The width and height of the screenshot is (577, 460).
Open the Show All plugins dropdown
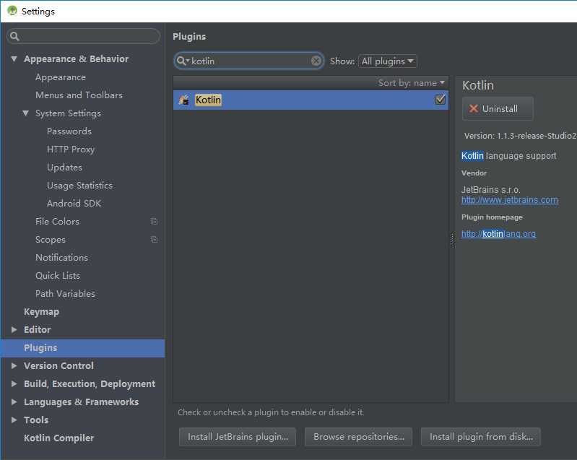[388, 61]
